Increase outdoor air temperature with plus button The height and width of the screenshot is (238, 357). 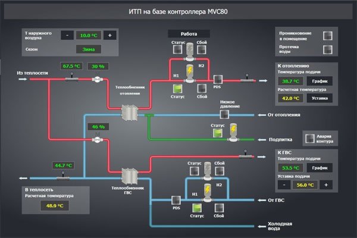click(109, 35)
